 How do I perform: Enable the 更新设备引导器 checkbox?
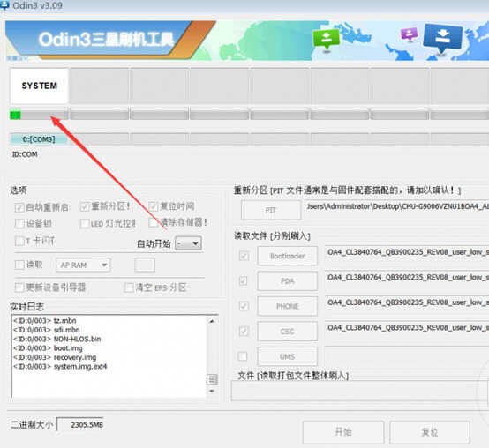19,287
